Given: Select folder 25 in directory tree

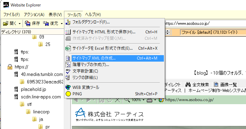Looking at the screenshot, I should tap(44, 45).
